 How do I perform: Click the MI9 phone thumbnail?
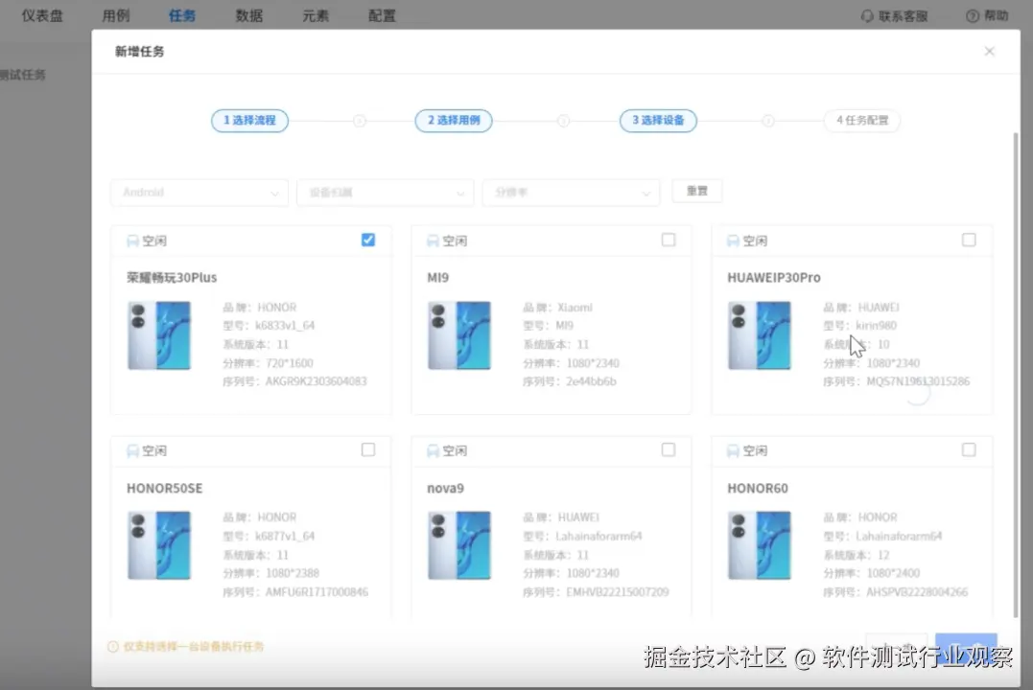click(459, 335)
